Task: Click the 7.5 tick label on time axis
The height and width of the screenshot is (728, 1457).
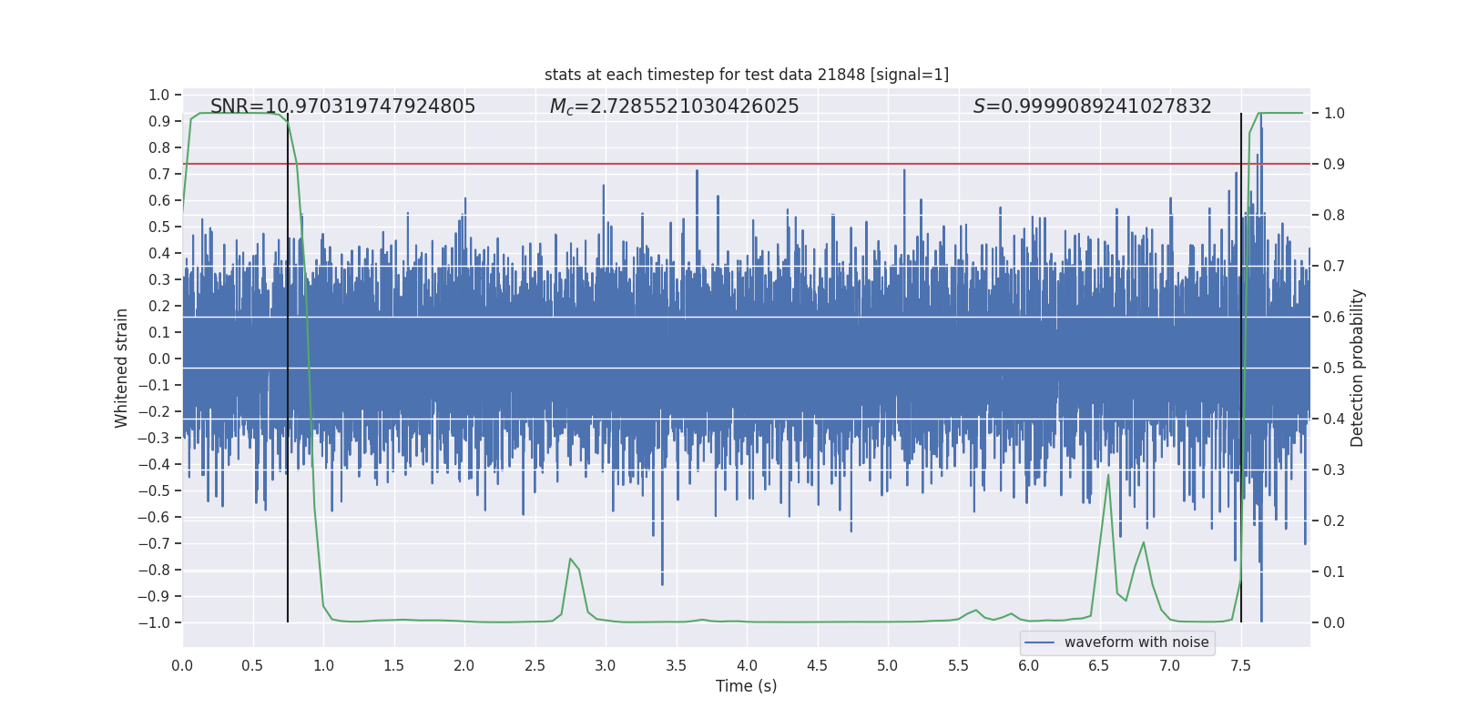Action: coord(1240,665)
